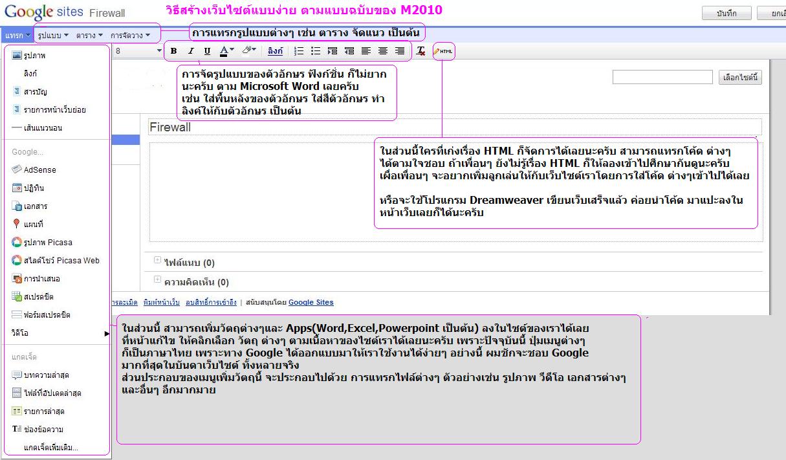Open the HTML editor
The image size is (786, 460).
(x=443, y=51)
